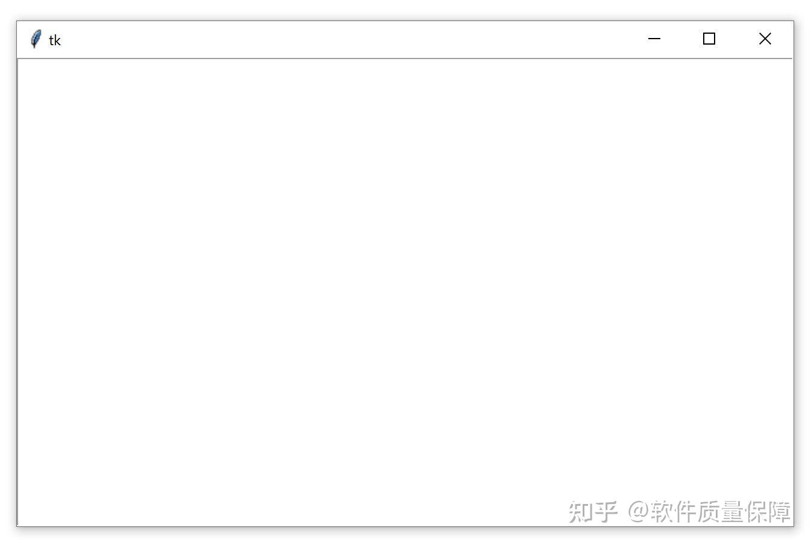Click the separator line under title bar
The height and width of the screenshot is (545, 811).
coord(405,58)
